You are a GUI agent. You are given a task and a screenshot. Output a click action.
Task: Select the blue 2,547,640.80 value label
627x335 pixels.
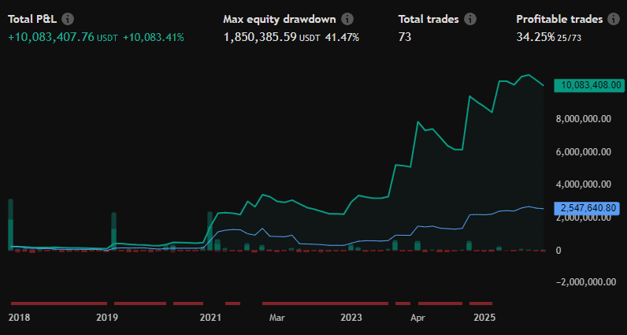click(x=590, y=208)
